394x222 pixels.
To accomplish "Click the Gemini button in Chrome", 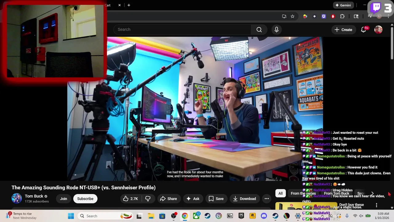I will point(344,5).
